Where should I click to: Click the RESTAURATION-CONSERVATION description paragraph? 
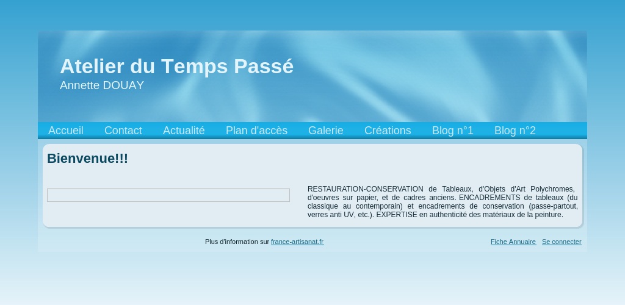point(443,202)
